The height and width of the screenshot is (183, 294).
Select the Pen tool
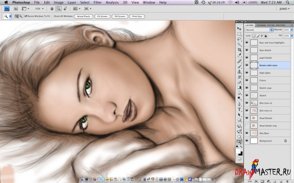(239, 104)
